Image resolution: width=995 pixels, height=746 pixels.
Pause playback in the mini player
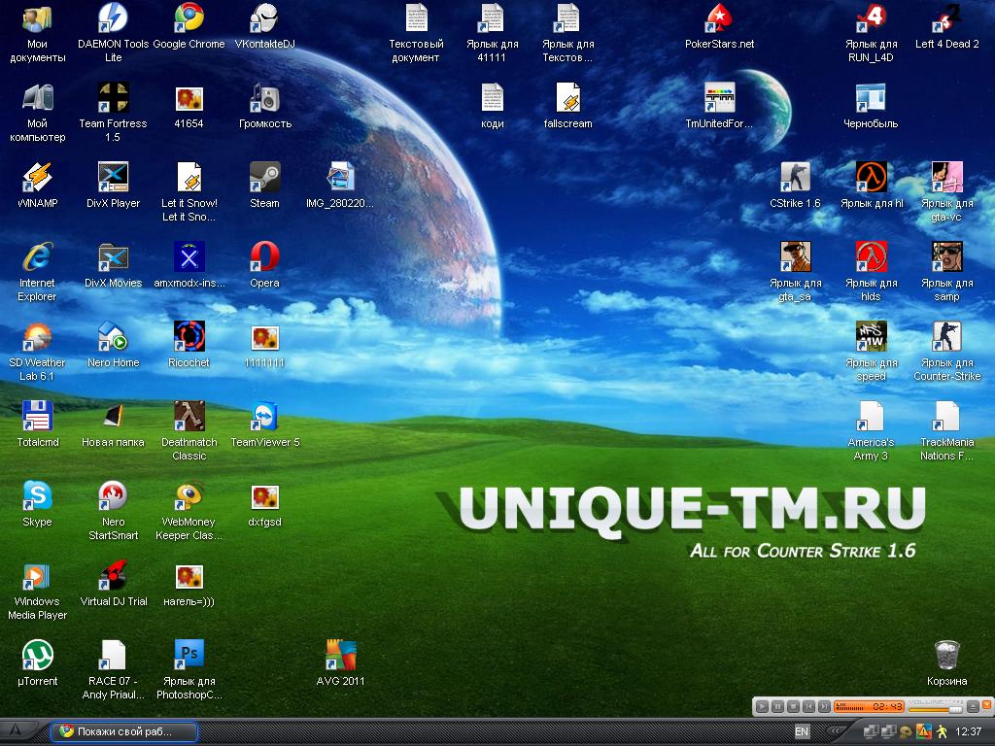coord(778,706)
